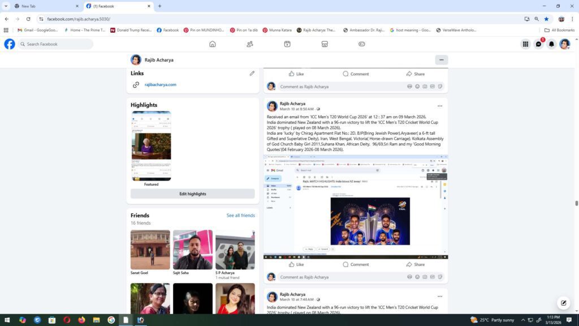The image size is (579, 326).
Task: Open the Gaming icon in top navigation
Action: [x=362, y=44]
